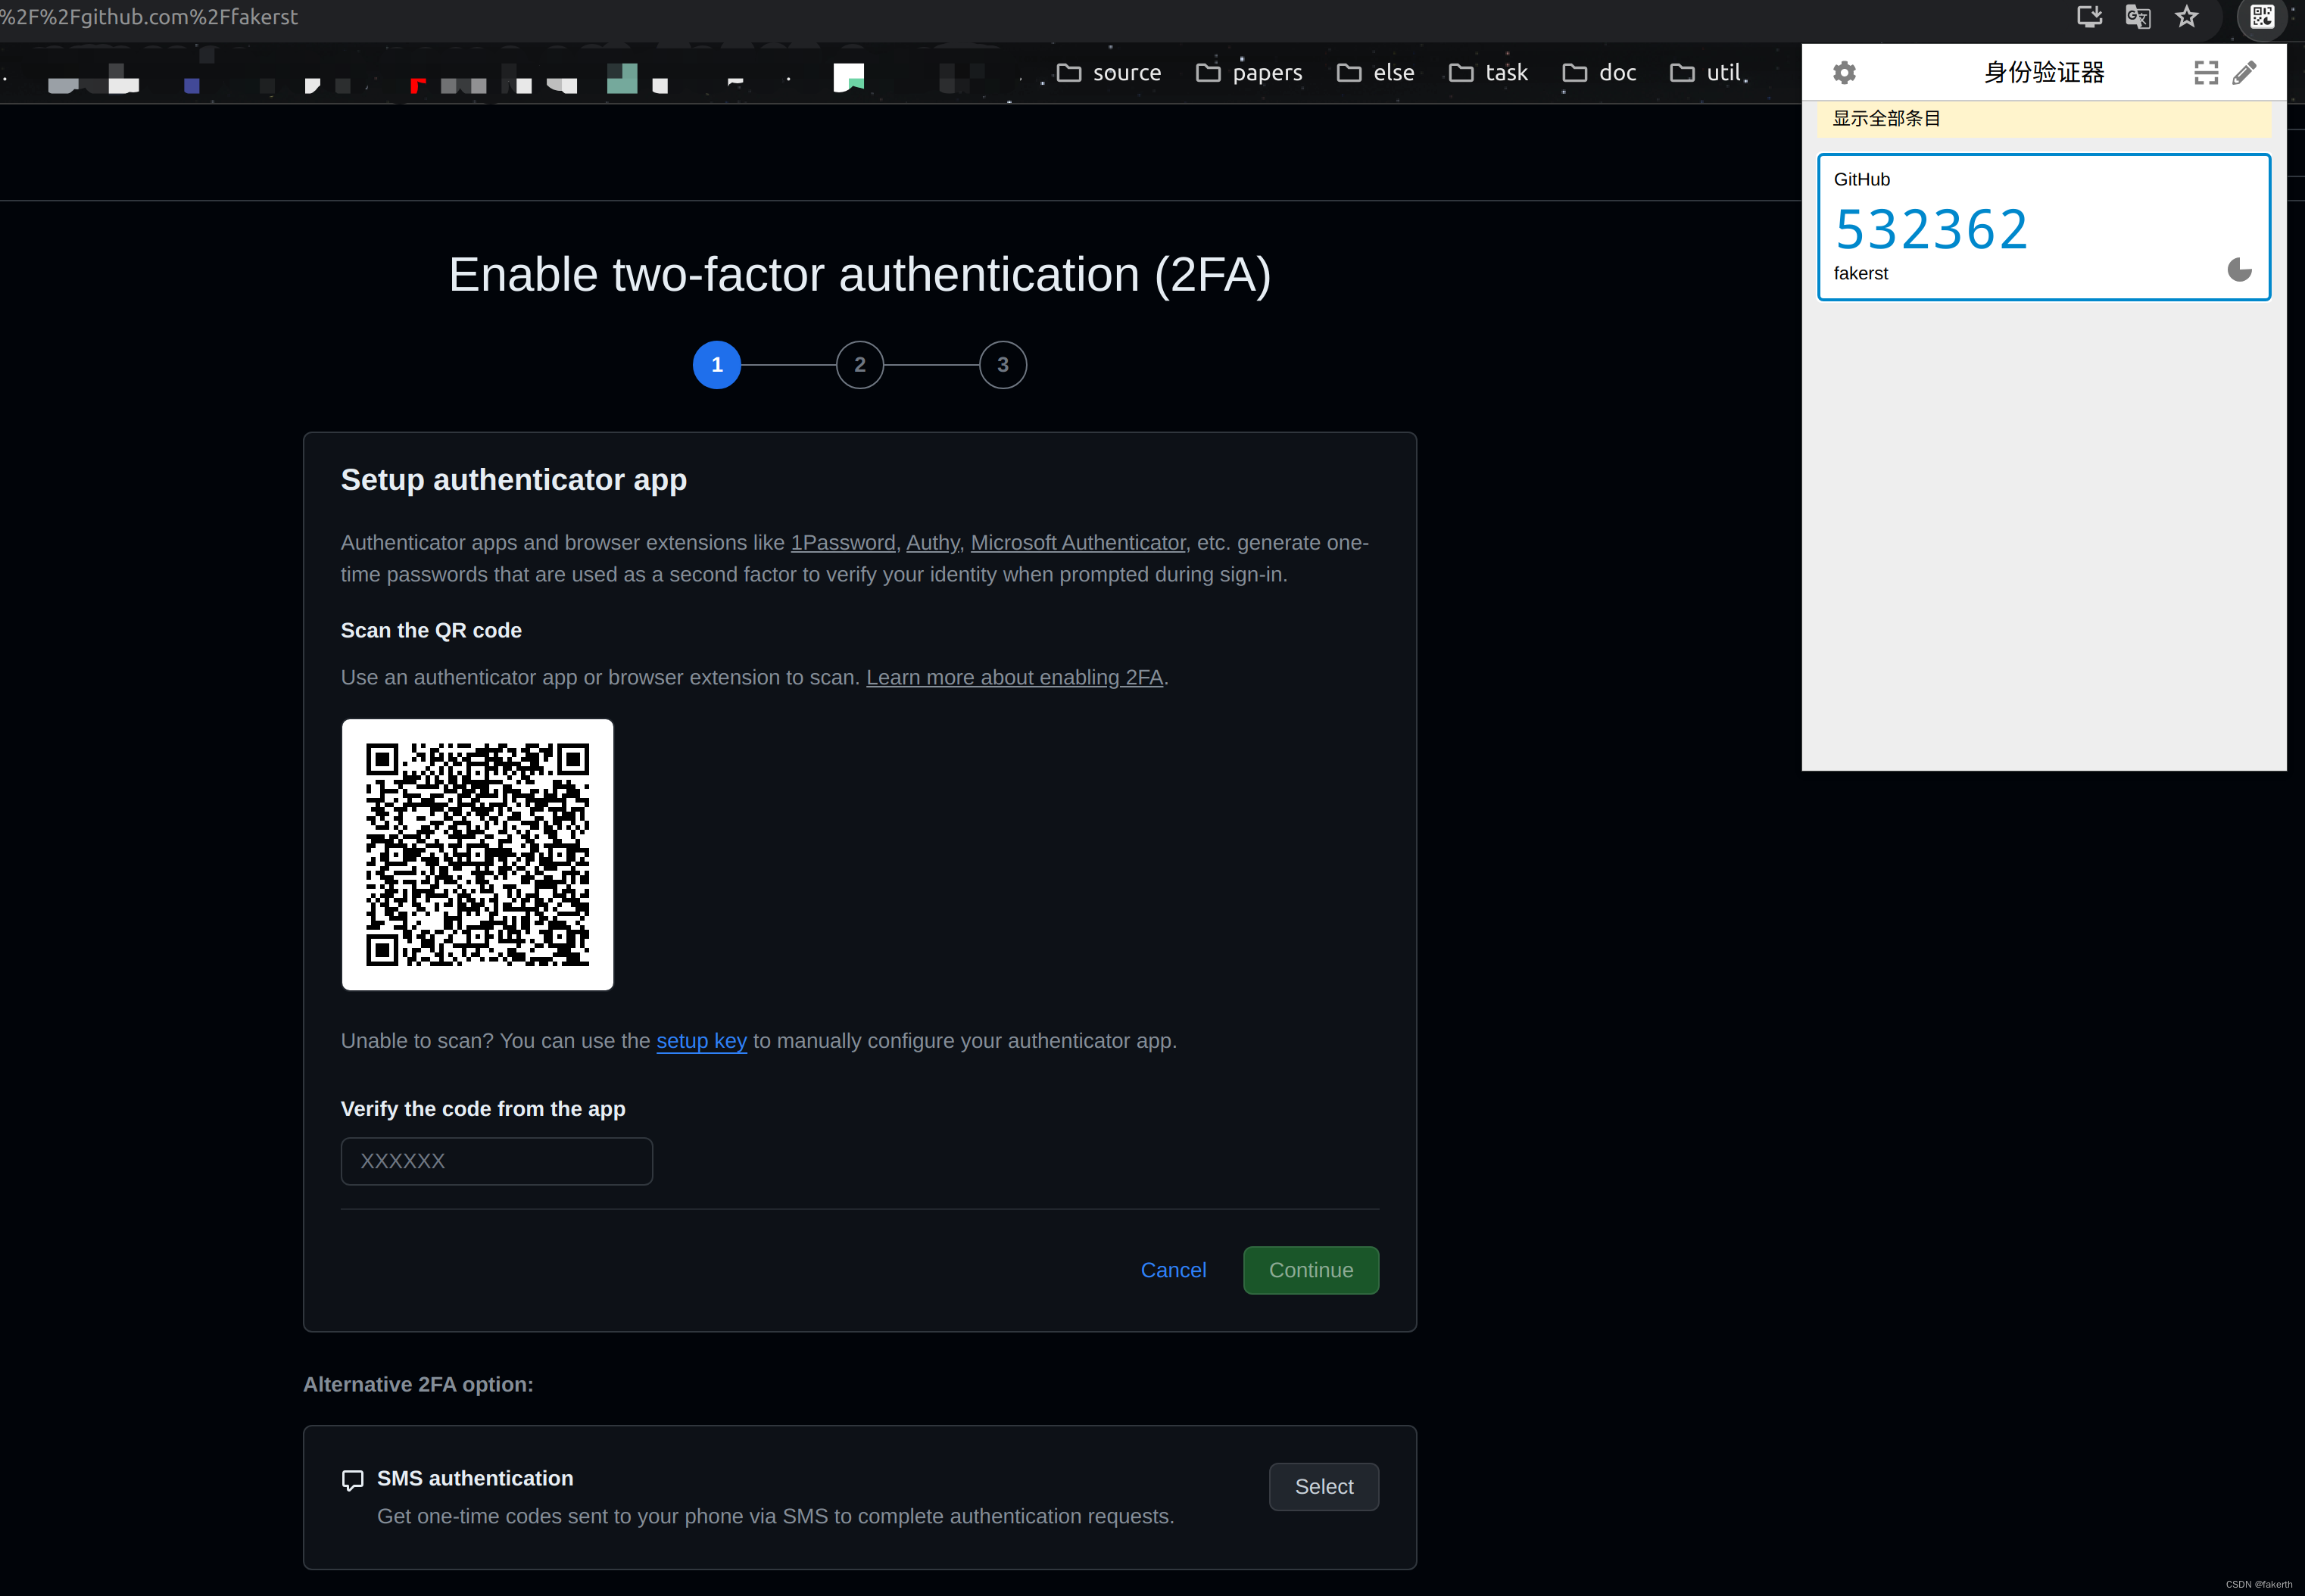Click the pencil edit icon in authenticator
The width and height of the screenshot is (2305, 1596).
2244,72
